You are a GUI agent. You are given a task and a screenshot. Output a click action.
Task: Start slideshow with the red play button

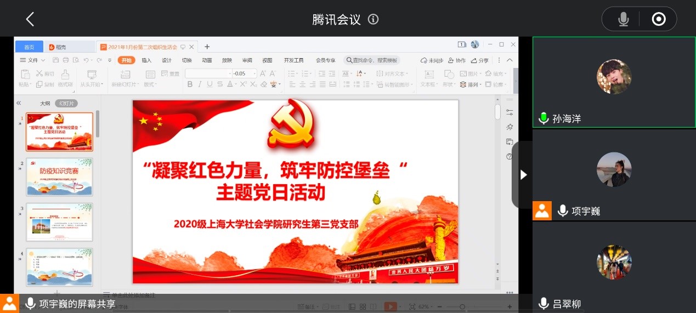[391, 306]
